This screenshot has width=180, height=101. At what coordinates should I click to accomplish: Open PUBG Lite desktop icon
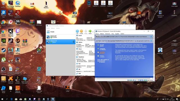click(x=18, y=22)
